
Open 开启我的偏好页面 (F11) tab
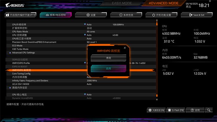[20, 15]
